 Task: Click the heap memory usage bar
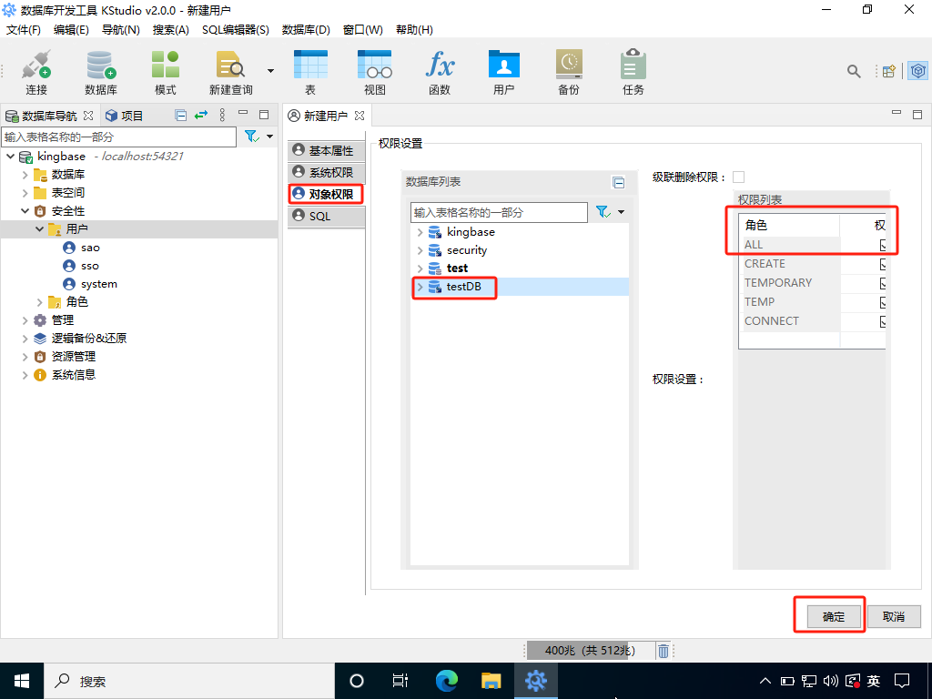click(590, 651)
